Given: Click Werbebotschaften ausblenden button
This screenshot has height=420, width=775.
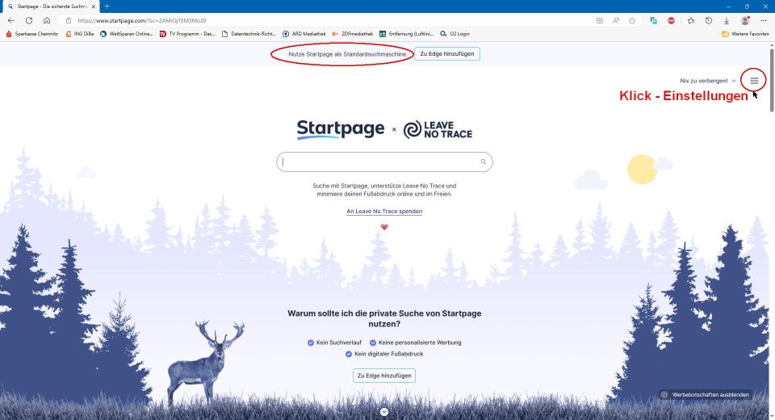Looking at the screenshot, I should 706,395.
